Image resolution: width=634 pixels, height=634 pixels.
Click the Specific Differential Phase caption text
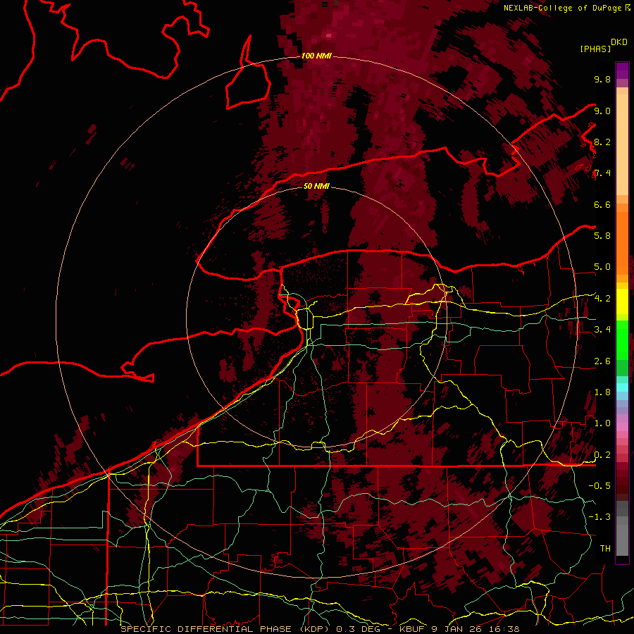pos(320,629)
